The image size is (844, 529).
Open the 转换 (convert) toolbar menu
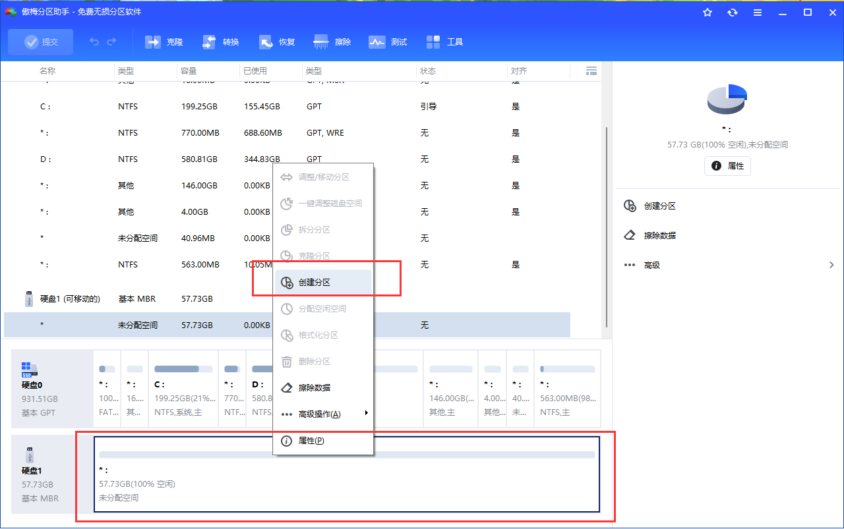click(x=221, y=42)
